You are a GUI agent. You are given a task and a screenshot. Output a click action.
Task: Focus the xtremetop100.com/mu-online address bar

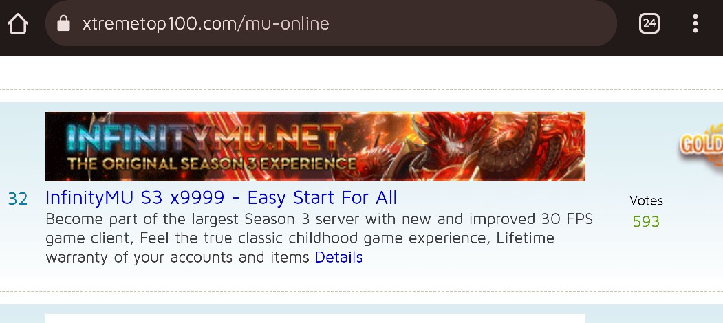click(x=331, y=23)
